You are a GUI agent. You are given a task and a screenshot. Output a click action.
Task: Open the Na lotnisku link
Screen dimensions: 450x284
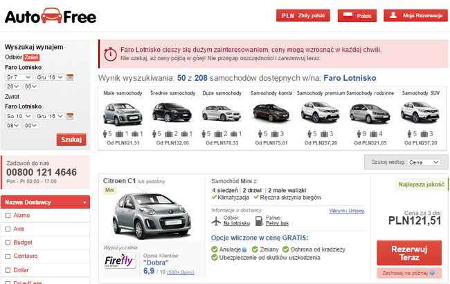pos(237,223)
